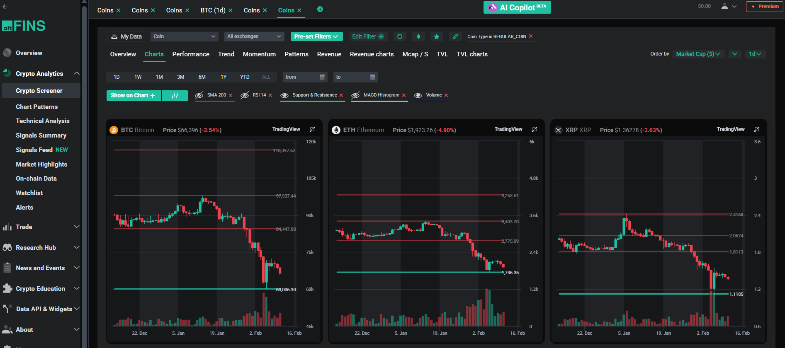Select the BTC (1d) tab
785x348 pixels.
[x=213, y=10]
